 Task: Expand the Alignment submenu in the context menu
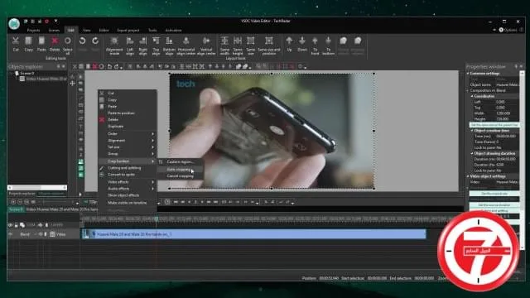pos(128,141)
